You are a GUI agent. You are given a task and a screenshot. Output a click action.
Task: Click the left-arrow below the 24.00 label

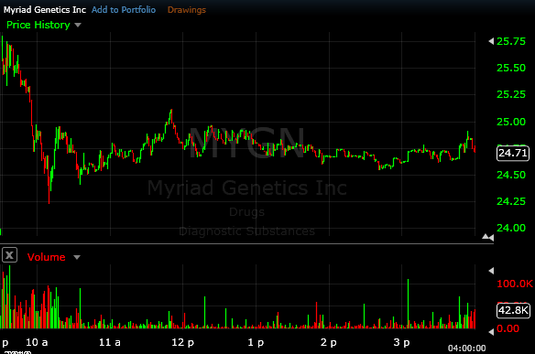[491, 238]
